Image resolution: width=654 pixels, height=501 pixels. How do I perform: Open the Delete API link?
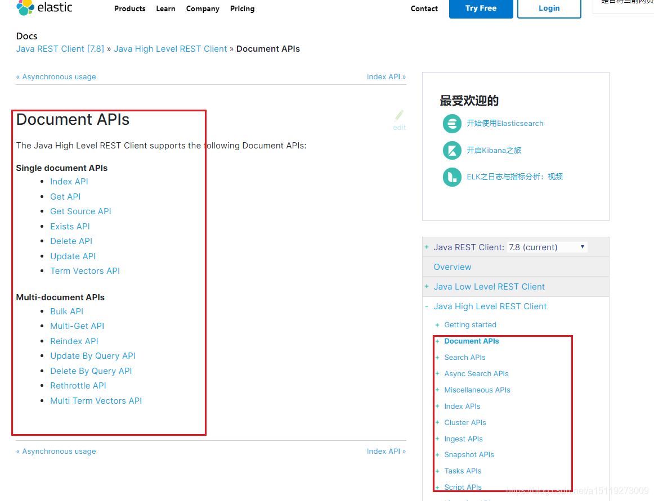(71, 241)
